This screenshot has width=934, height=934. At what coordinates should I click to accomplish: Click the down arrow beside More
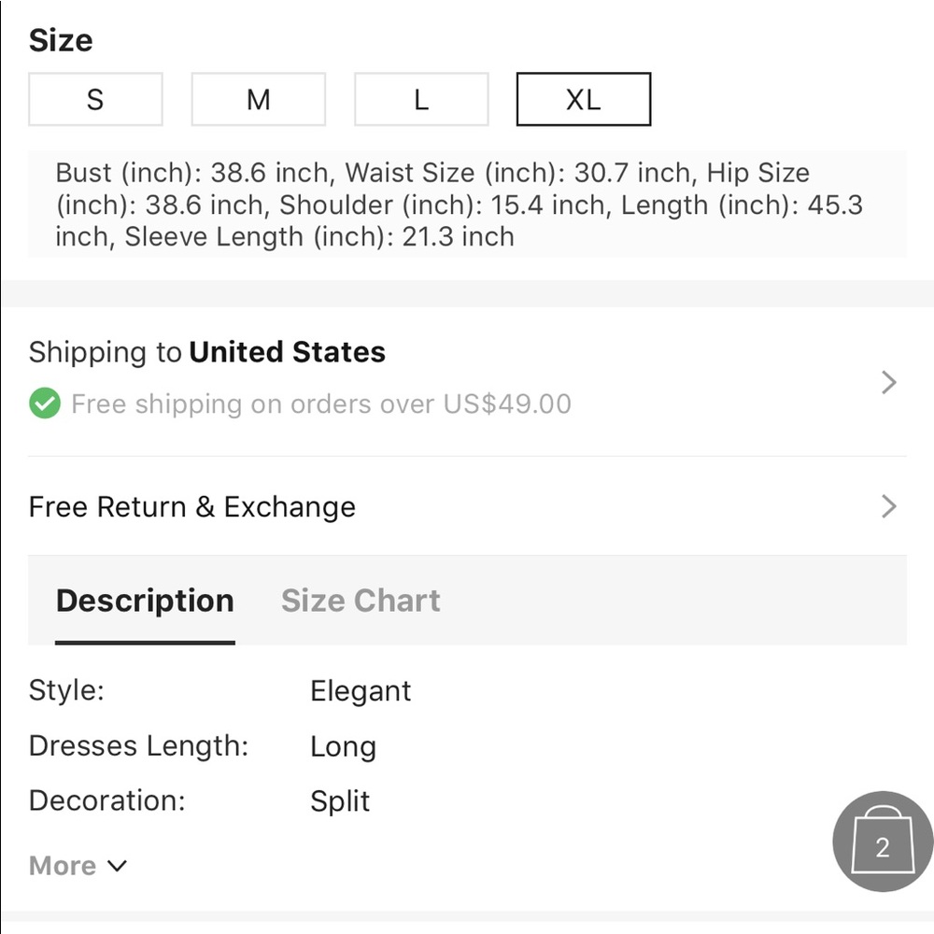[x=118, y=866]
